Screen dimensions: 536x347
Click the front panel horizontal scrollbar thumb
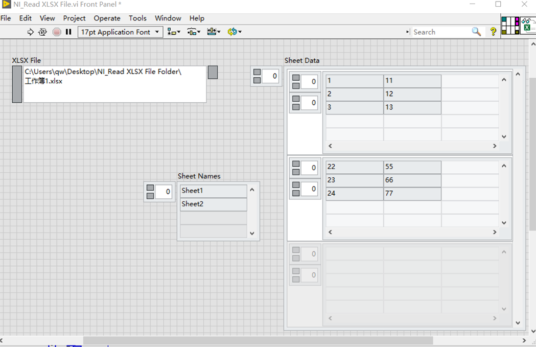coord(258,340)
